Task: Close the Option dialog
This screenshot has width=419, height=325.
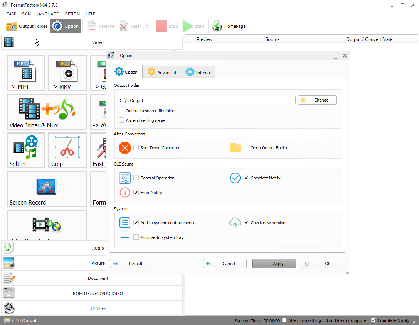Action: click(345, 55)
